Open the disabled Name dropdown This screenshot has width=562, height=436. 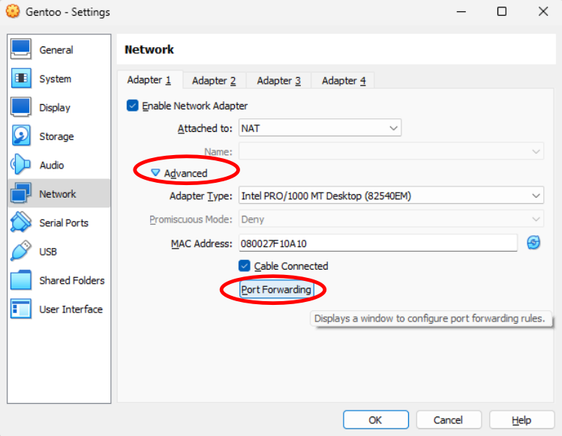391,151
